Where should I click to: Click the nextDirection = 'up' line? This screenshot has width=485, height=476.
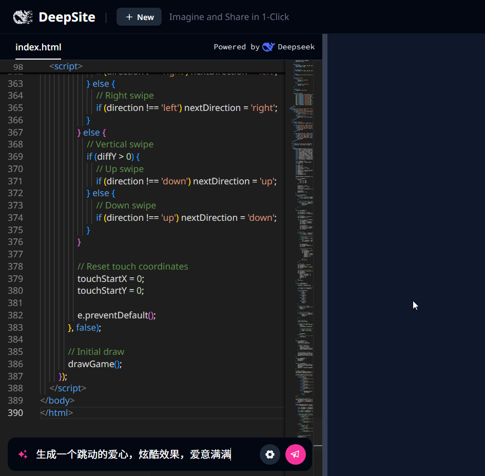coord(186,181)
